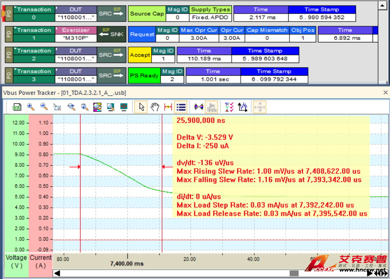
Task: Click the zoom out magnifier
Action: pyautogui.click(x=44, y=107)
